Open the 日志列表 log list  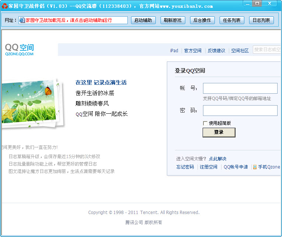[261, 20]
